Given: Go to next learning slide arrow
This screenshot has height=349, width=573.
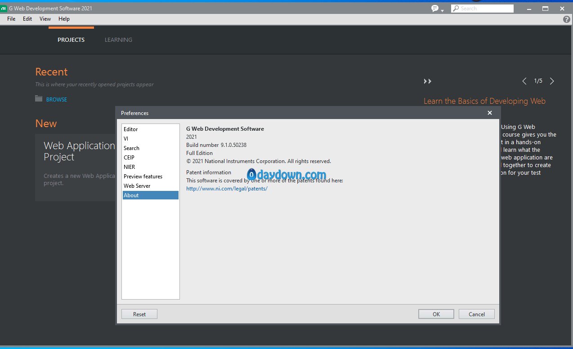Looking at the screenshot, I should [x=552, y=81].
